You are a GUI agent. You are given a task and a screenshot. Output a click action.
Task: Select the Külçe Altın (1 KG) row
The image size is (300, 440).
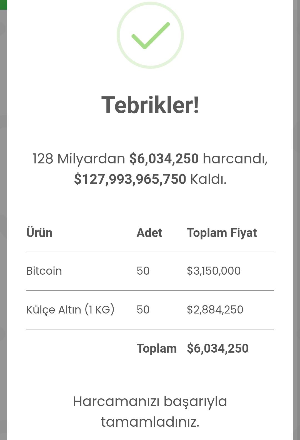click(x=150, y=310)
